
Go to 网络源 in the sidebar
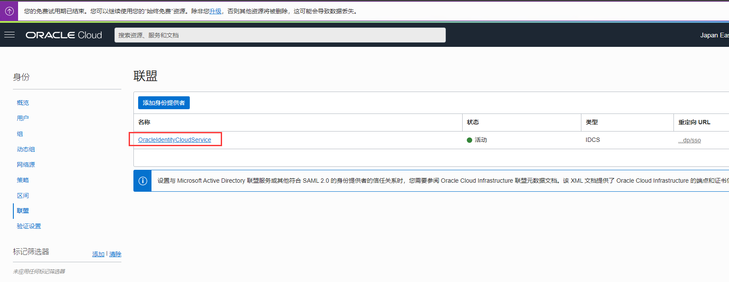click(26, 165)
